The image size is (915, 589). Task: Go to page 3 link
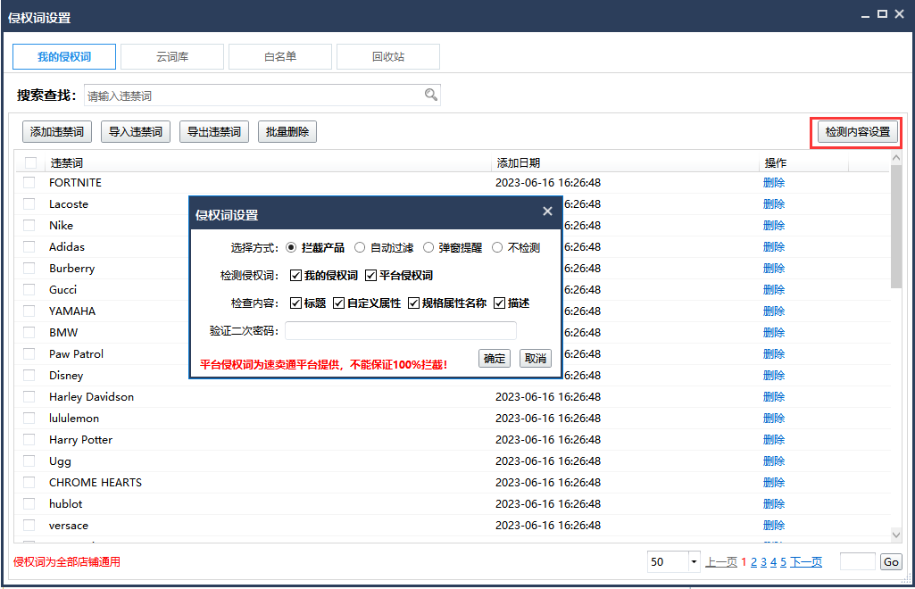tap(763, 562)
